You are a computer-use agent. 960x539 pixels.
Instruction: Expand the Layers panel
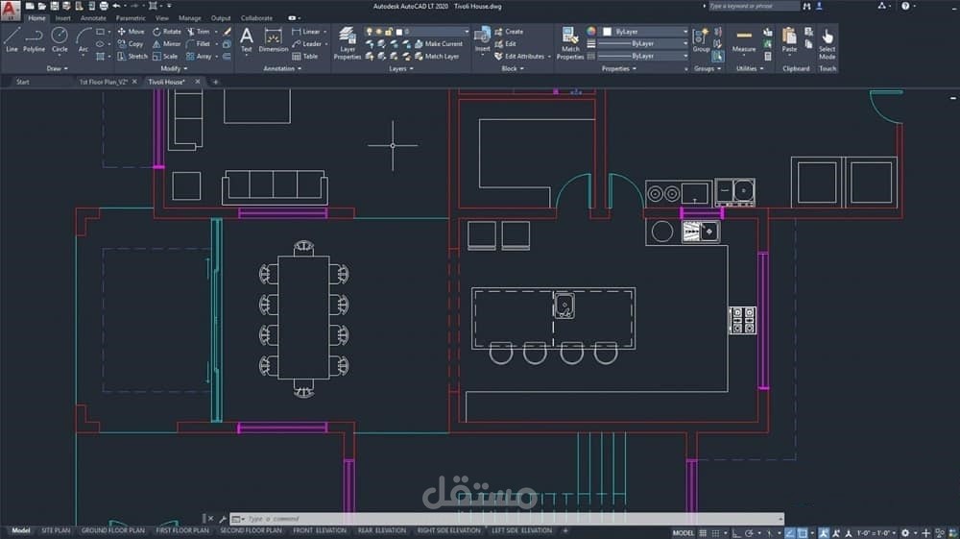tap(401, 68)
